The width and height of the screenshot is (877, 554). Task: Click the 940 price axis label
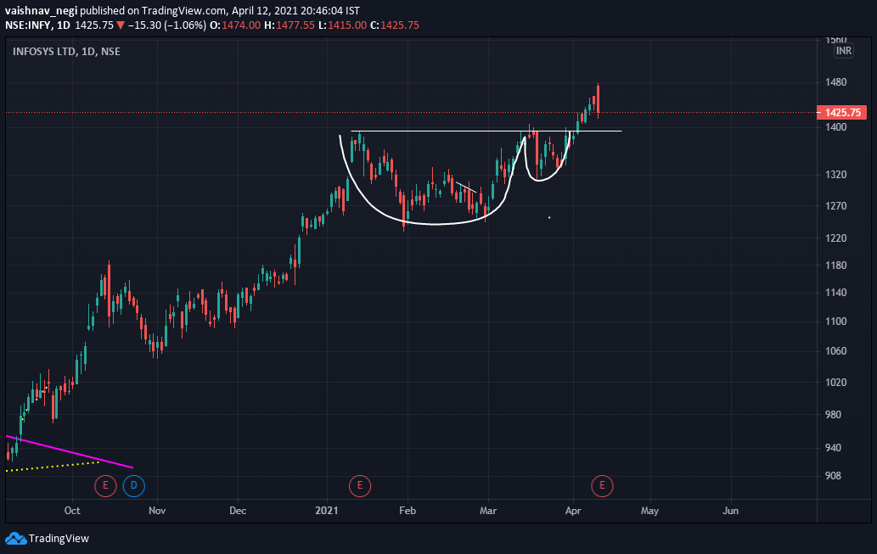click(834, 447)
